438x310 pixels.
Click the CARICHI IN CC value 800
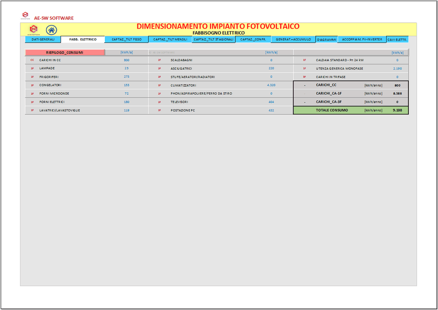point(127,60)
